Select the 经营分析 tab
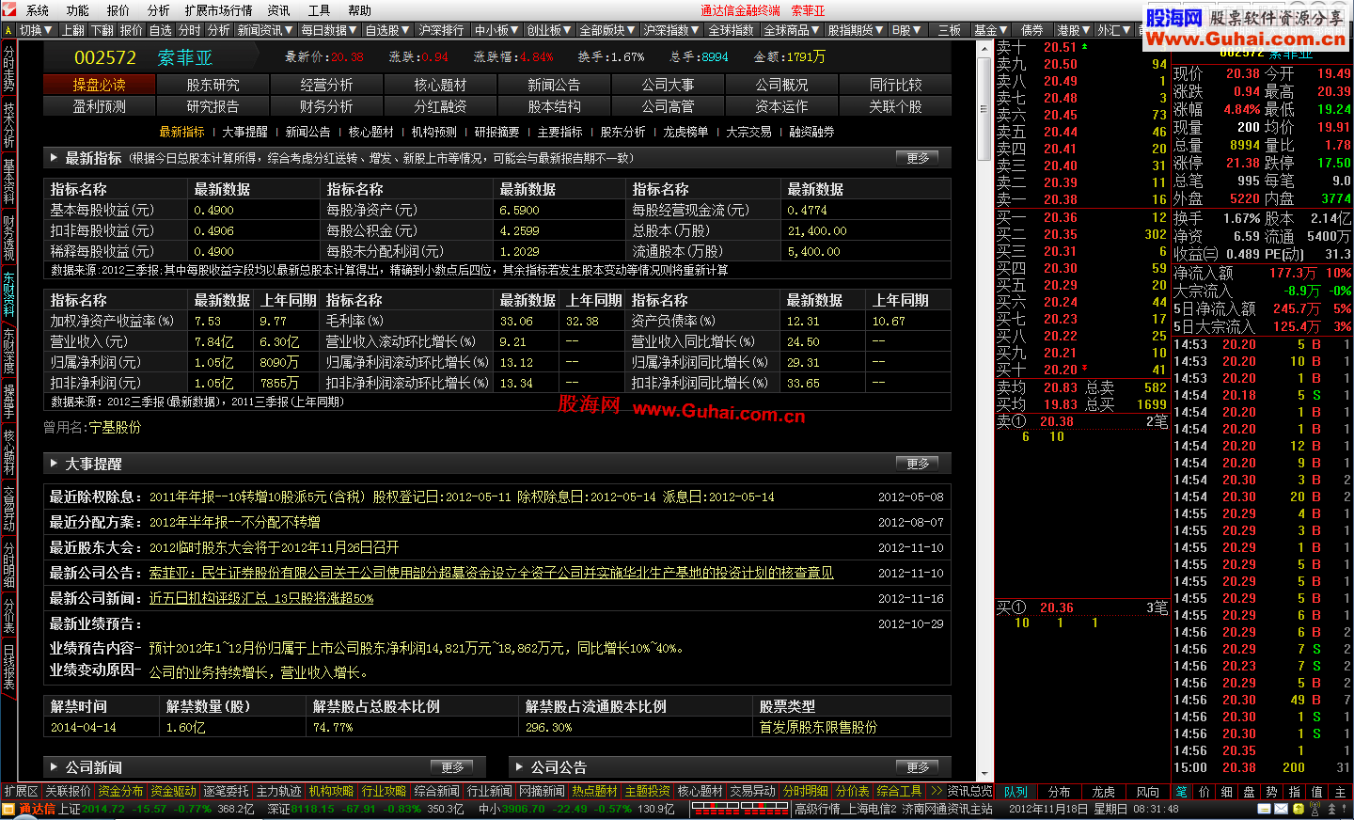The image size is (1354, 820). 327,85
